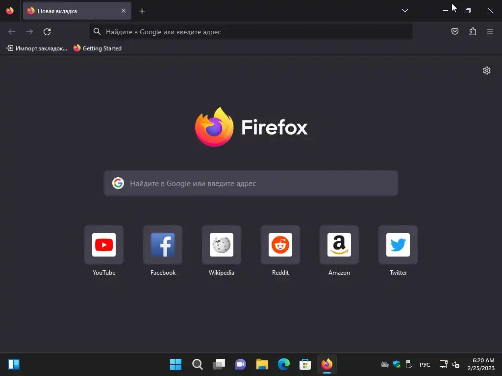Open clock and date 6:20 AM
502x376 pixels.
pyautogui.click(x=480, y=364)
